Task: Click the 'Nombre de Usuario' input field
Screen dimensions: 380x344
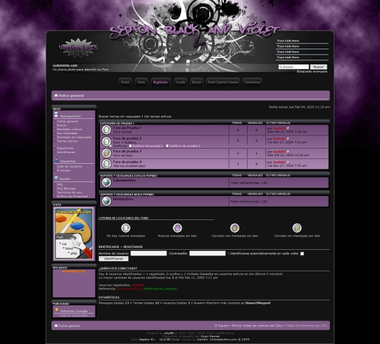Action: click(x=148, y=253)
